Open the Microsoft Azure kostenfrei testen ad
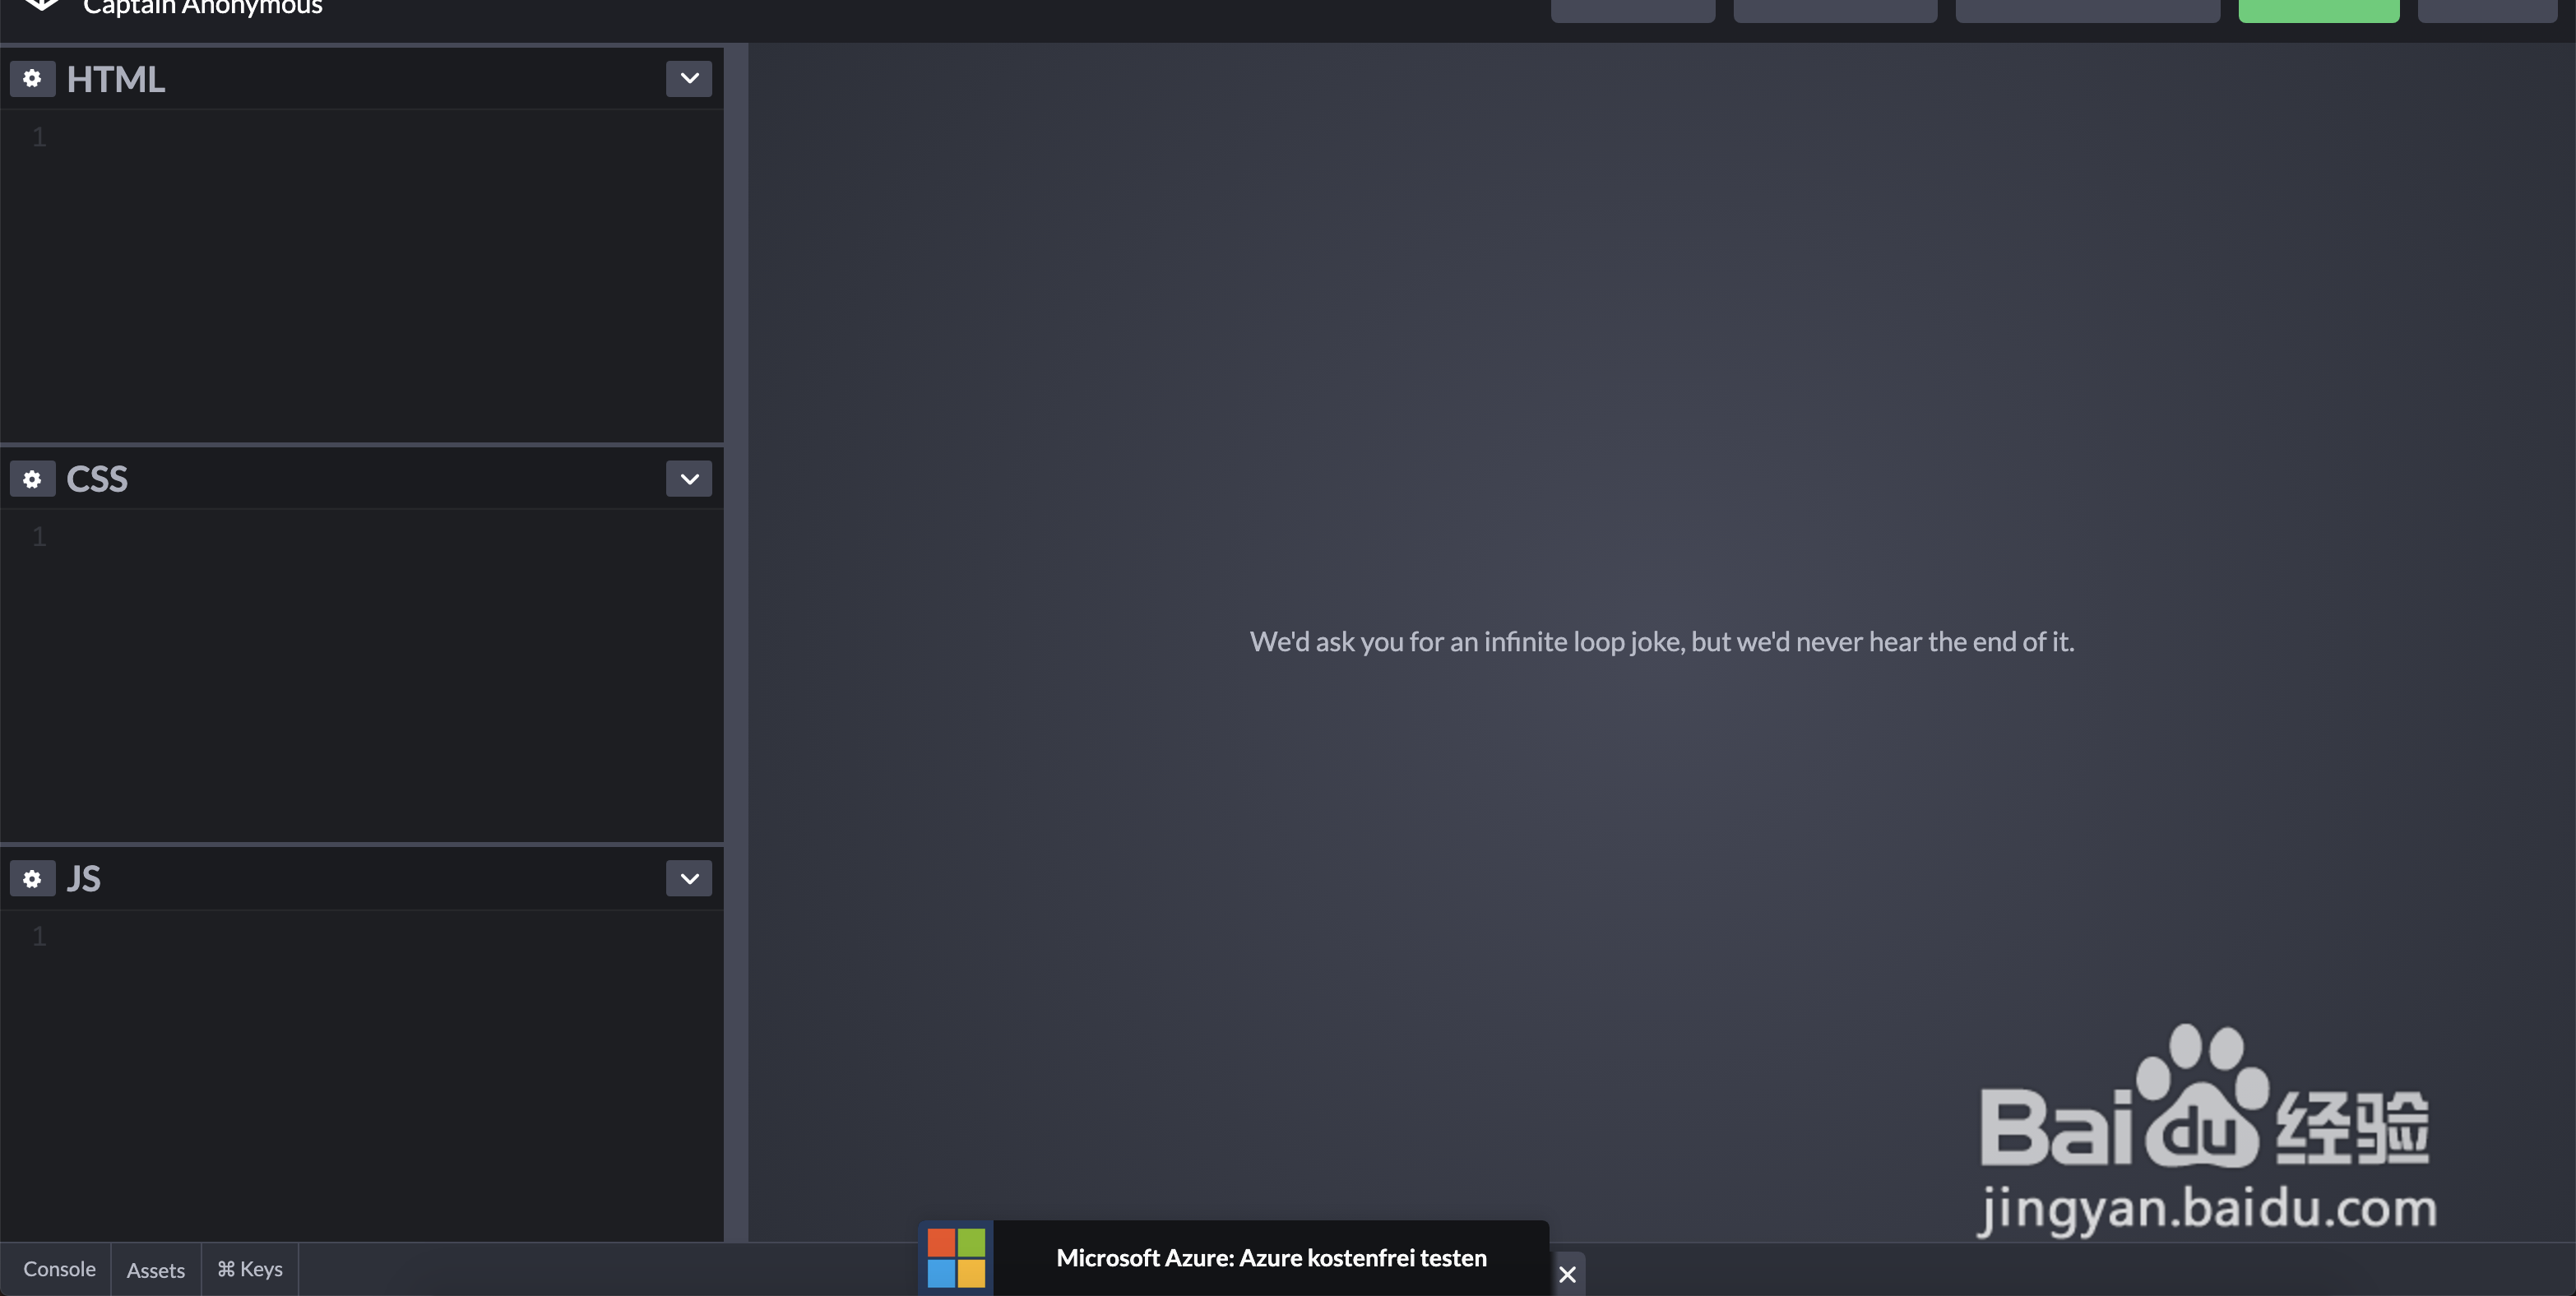This screenshot has height=1296, width=2576. pos(1271,1258)
